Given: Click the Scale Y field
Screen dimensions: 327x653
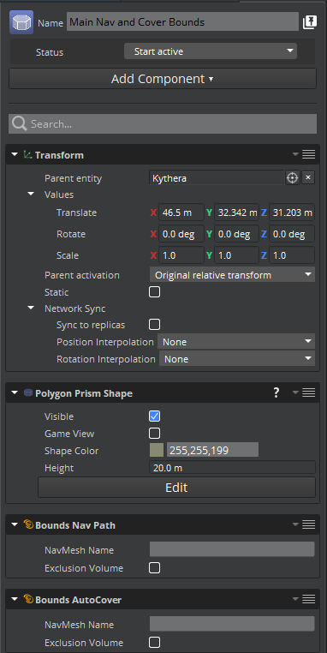Looking at the screenshot, I should 236,255.
